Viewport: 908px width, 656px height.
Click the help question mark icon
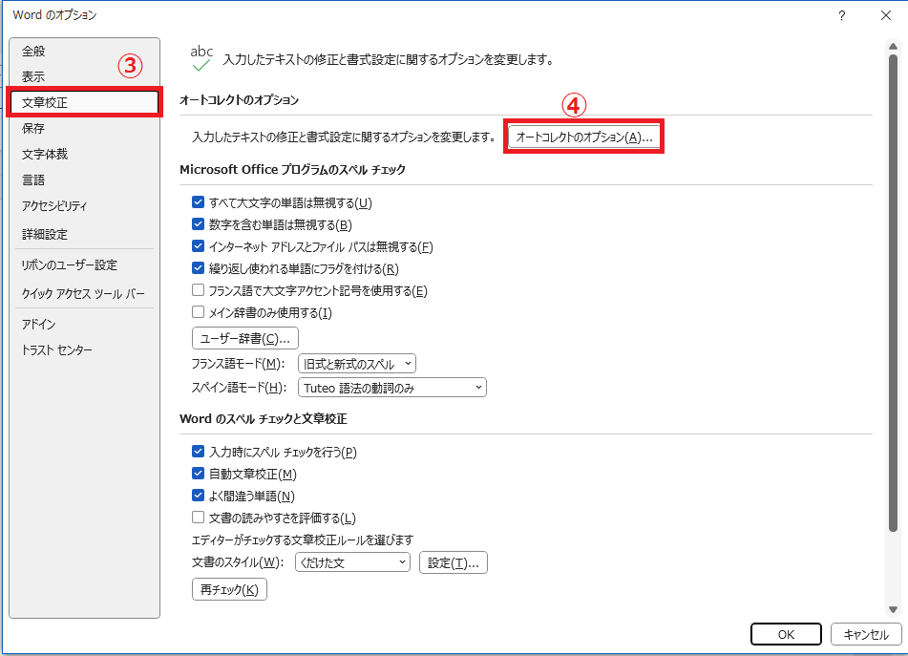[841, 15]
